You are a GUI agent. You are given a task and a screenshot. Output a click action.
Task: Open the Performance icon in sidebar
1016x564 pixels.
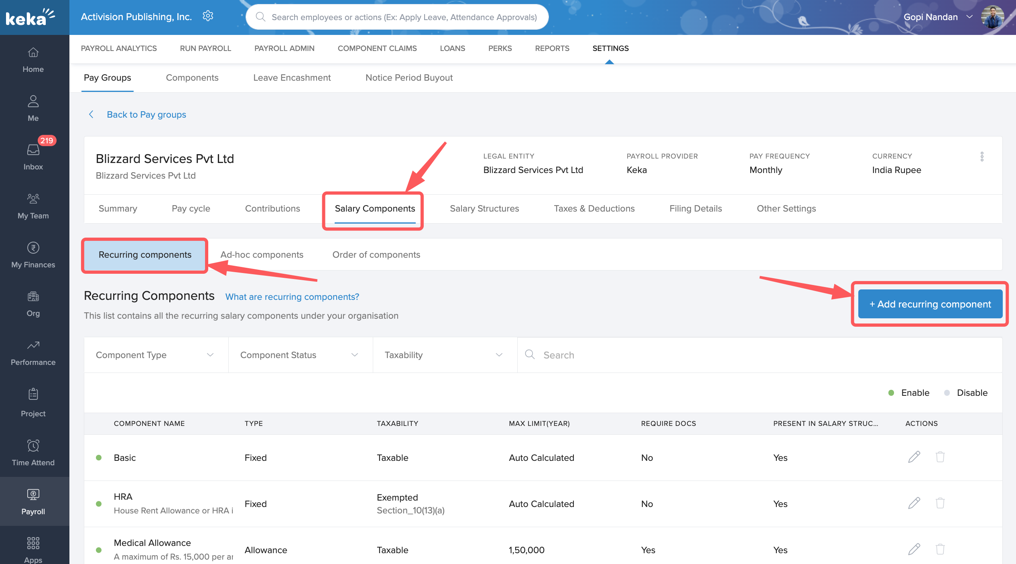pos(33,345)
